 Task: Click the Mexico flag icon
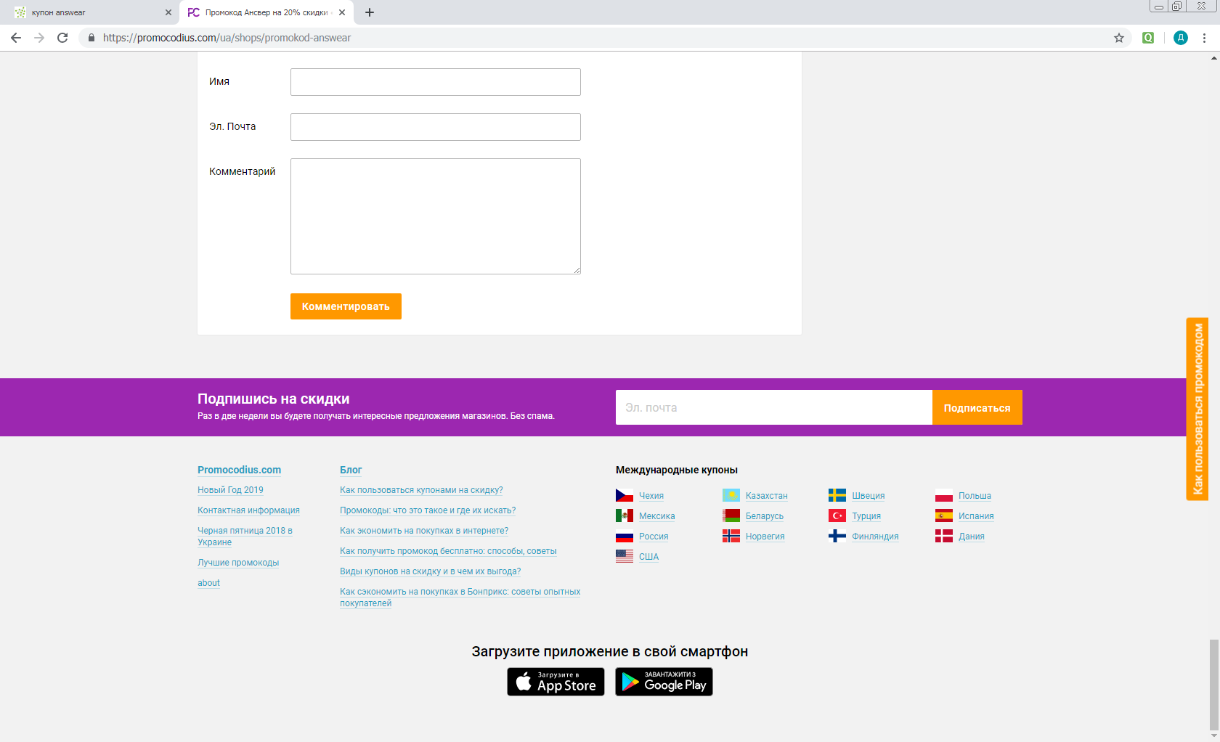coord(625,515)
